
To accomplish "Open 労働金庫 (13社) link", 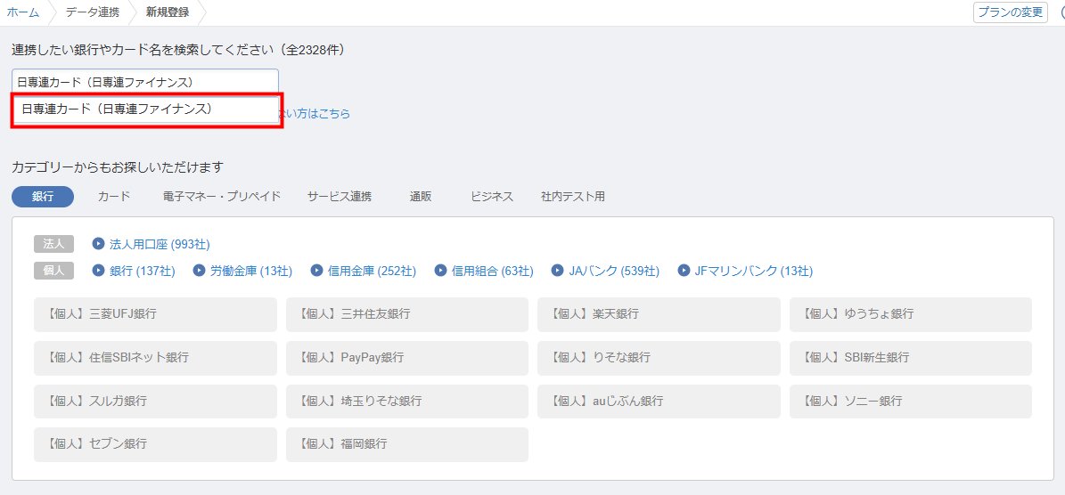I will (251, 271).
